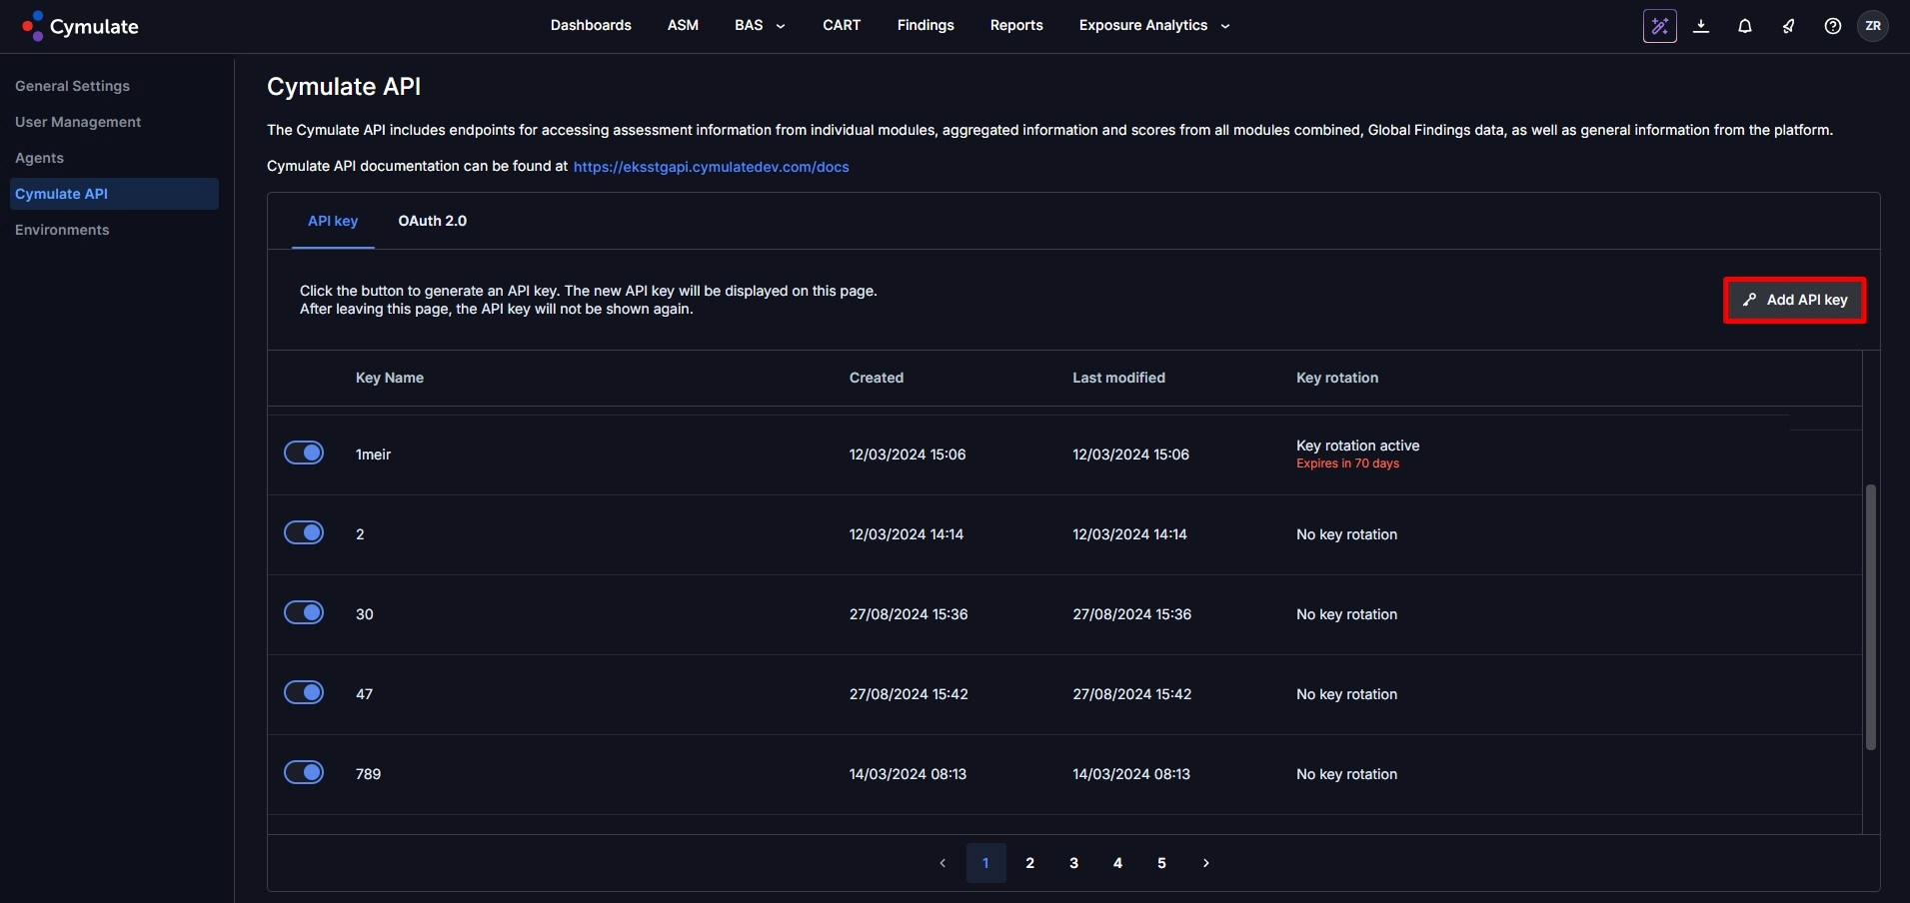Open the Reports page
1910x903 pixels.
[1016, 26]
